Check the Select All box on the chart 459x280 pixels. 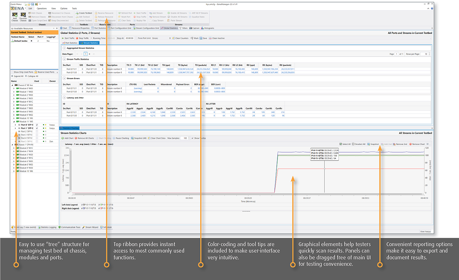coord(341,144)
